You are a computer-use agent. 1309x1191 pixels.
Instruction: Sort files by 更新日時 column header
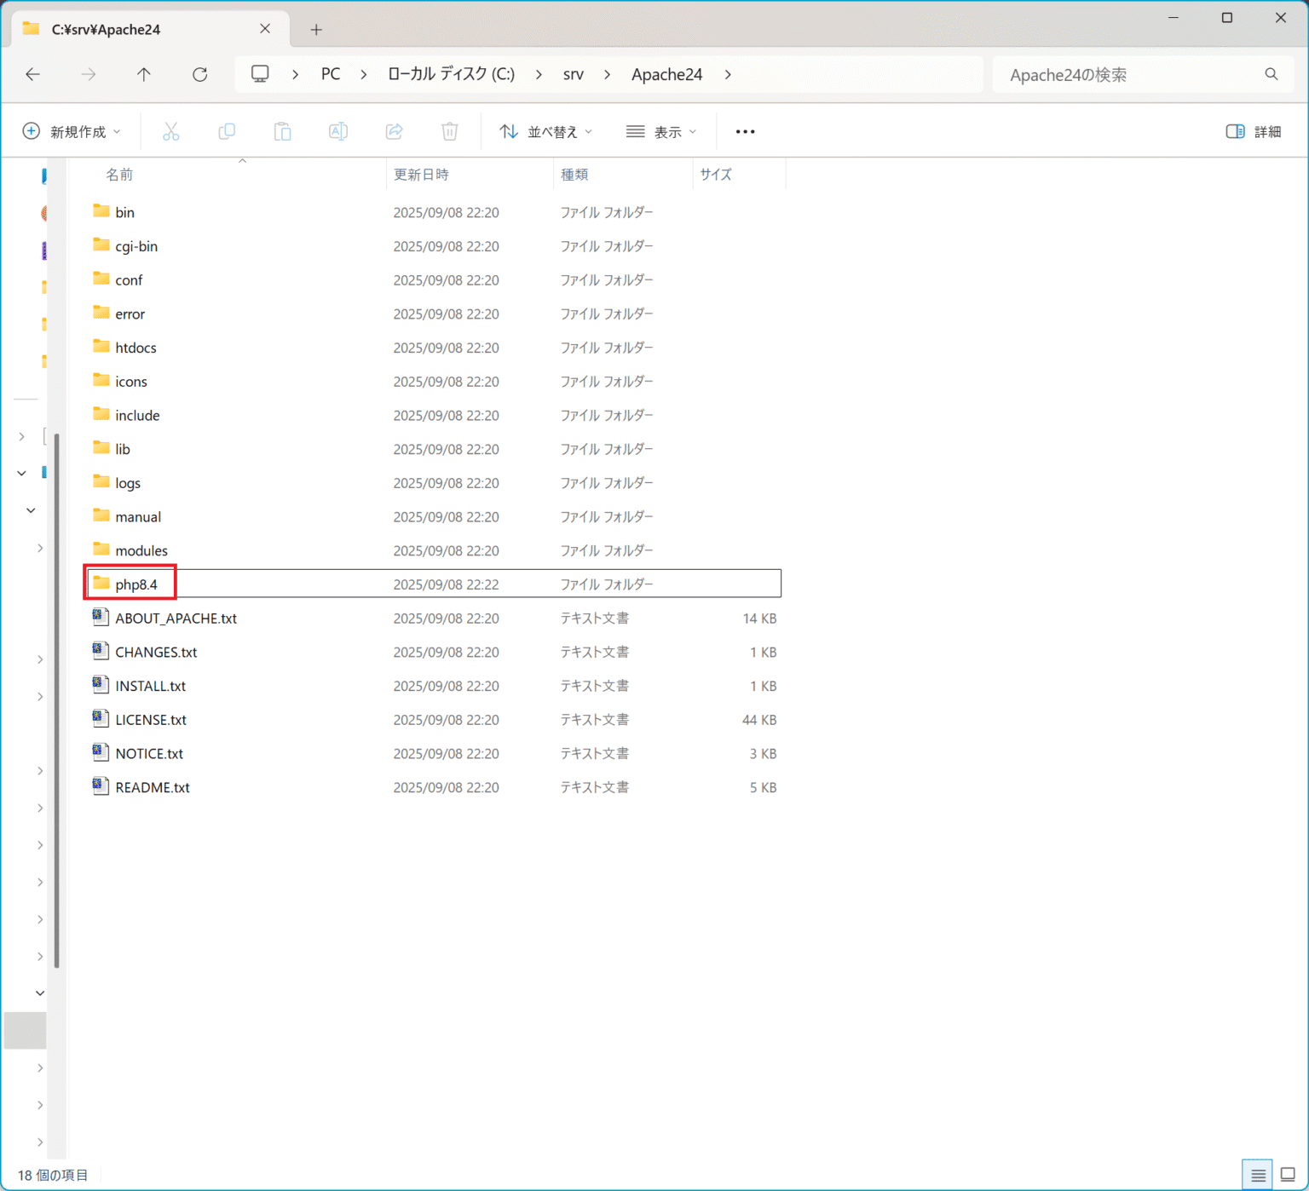[421, 175]
